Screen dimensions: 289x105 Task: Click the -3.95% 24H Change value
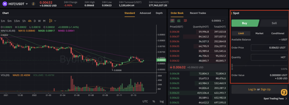click(68, 6)
